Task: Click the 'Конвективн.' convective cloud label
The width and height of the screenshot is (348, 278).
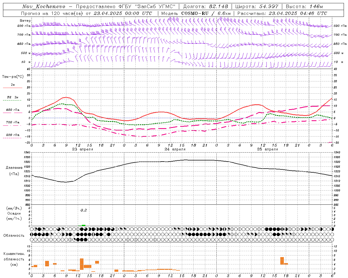Action: pos(14,254)
